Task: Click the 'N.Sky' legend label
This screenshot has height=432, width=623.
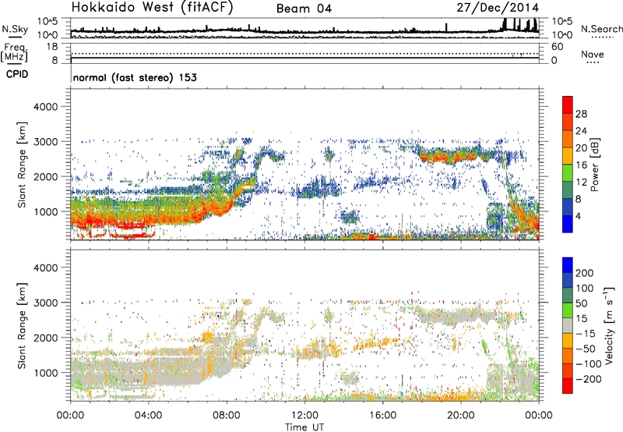Action: (x=15, y=29)
